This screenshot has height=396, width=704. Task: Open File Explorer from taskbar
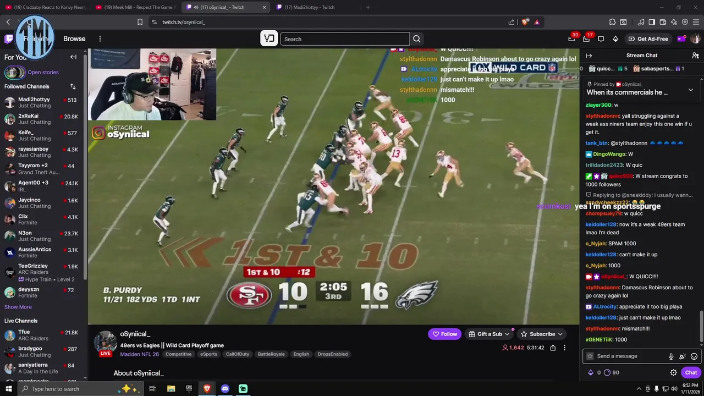170,389
